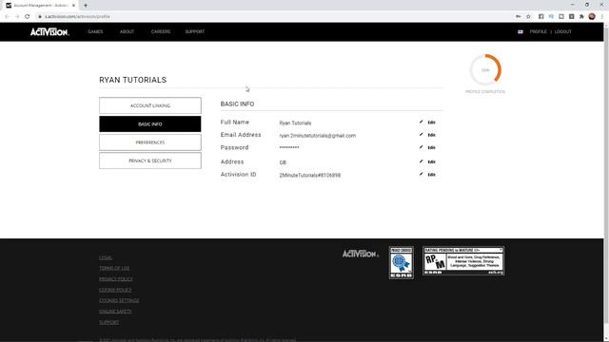
Task: Open the LEGAL footer link
Action: pyautogui.click(x=106, y=257)
